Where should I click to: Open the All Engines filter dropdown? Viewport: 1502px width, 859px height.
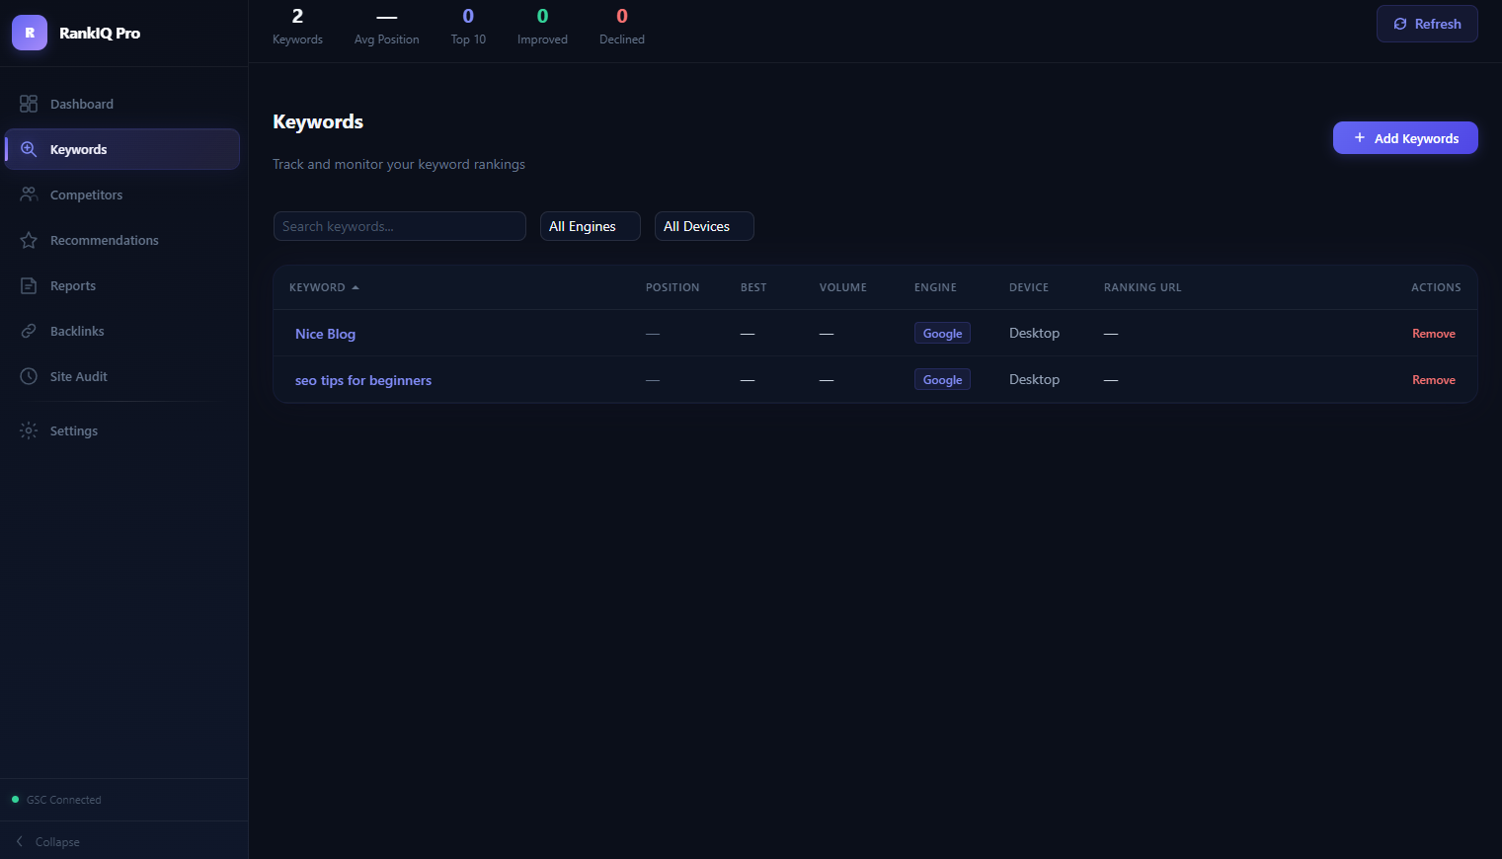click(x=590, y=226)
